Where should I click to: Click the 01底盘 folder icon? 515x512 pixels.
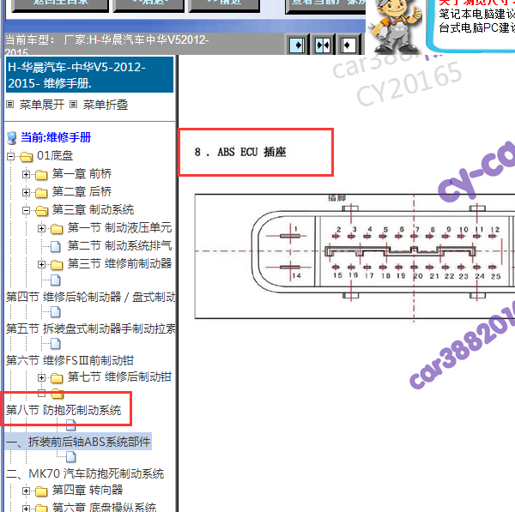27,157
